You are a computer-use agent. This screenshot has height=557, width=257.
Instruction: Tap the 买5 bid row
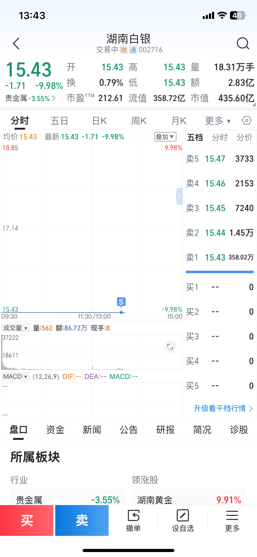(220, 386)
